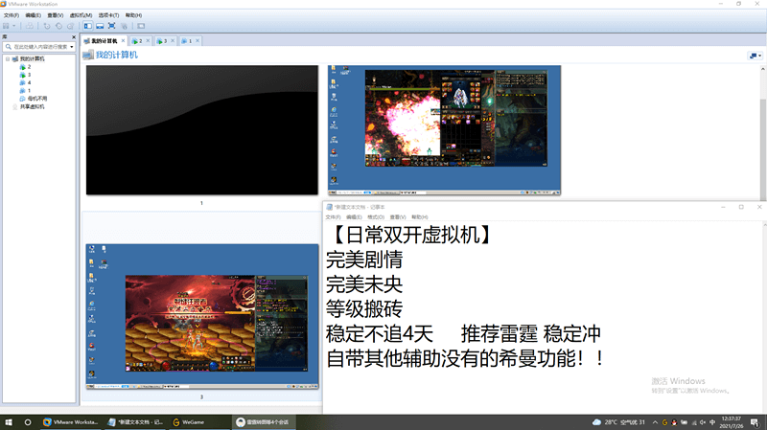The height and width of the screenshot is (430, 767).
Task: Click the Unity mode toolbar icon
Action: [124, 26]
